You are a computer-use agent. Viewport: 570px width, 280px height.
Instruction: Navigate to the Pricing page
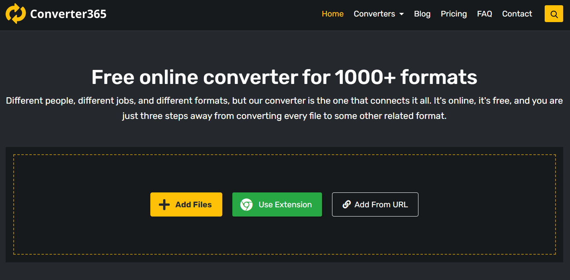(453, 14)
